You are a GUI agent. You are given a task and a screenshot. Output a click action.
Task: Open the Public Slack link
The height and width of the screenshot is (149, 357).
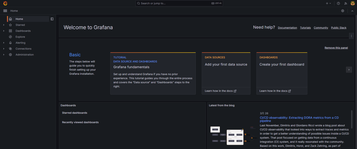click(339, 28)
